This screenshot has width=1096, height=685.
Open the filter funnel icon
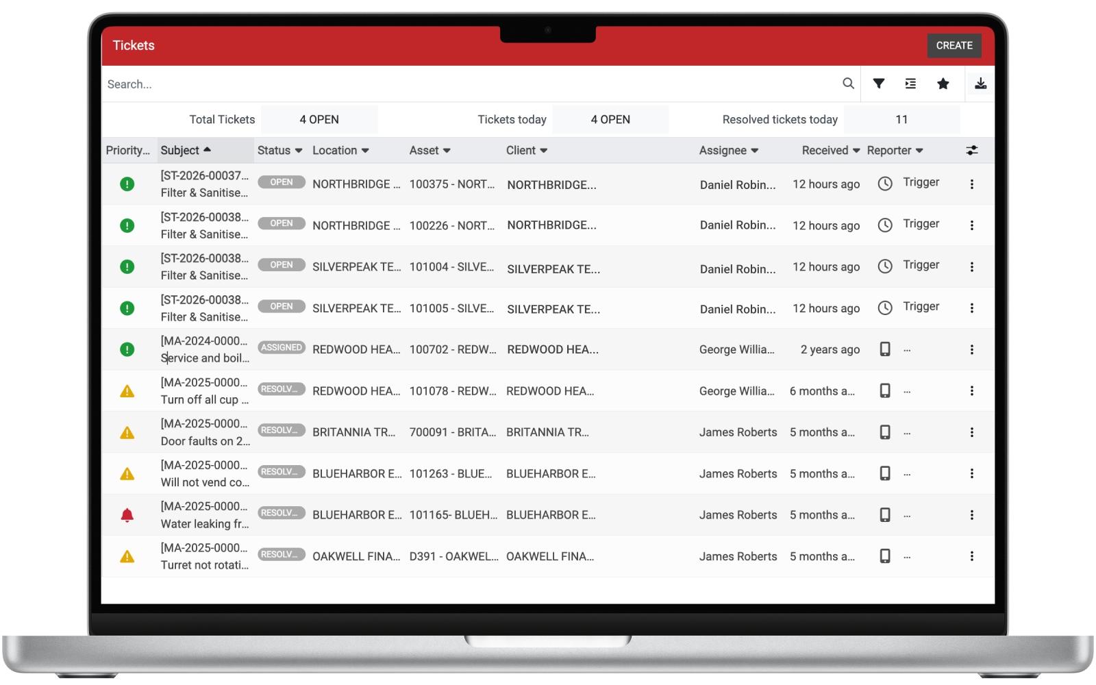(x=879, y=84)
